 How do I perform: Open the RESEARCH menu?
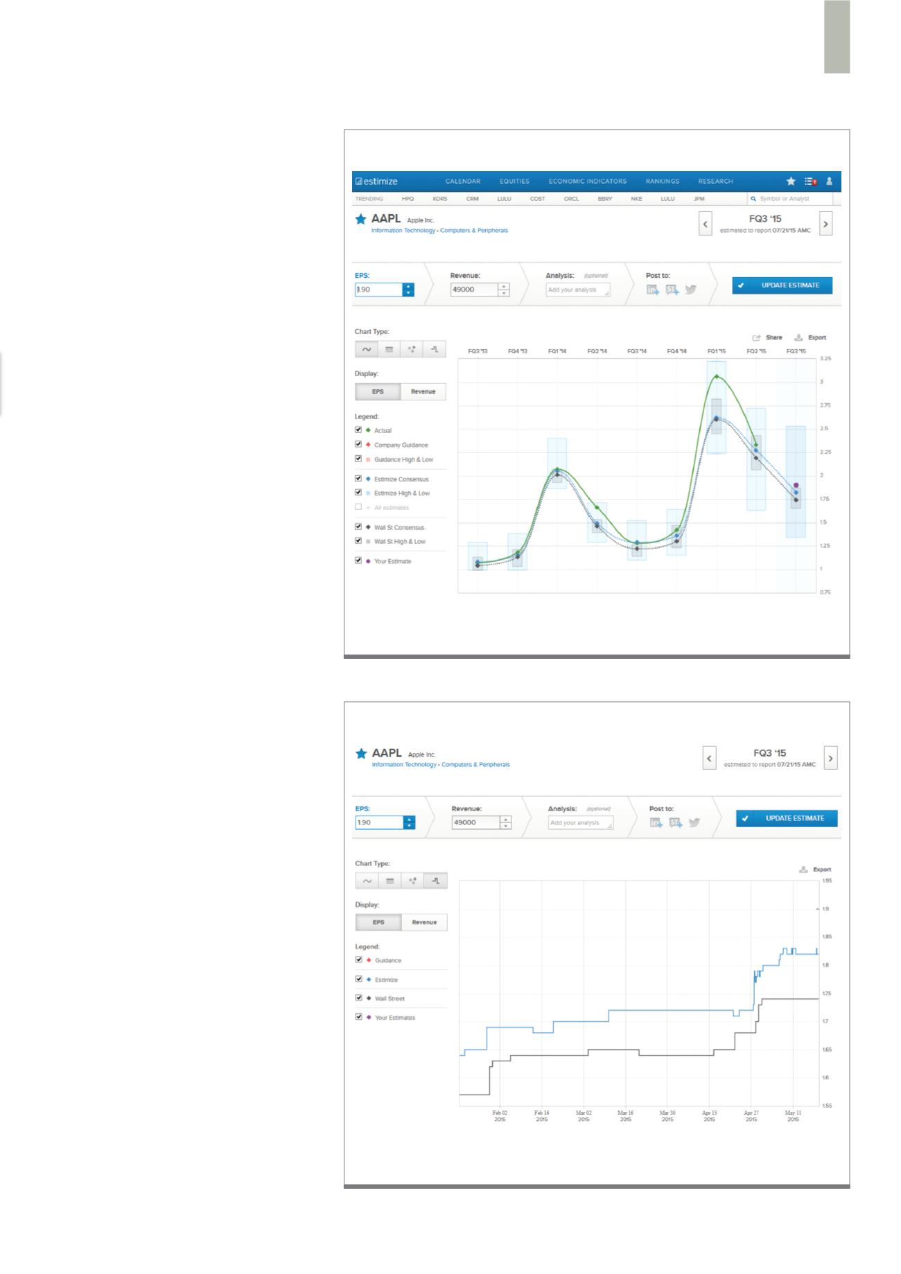click(x=716, y=182)
